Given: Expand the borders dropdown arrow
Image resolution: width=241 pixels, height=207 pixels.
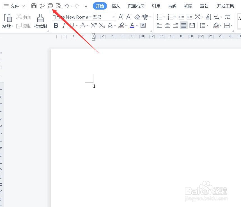Looking at the screenshot, I should tap(232, 26).
